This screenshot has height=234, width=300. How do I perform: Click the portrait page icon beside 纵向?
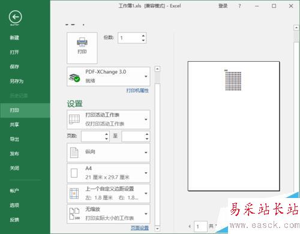[x=74, y=152]
